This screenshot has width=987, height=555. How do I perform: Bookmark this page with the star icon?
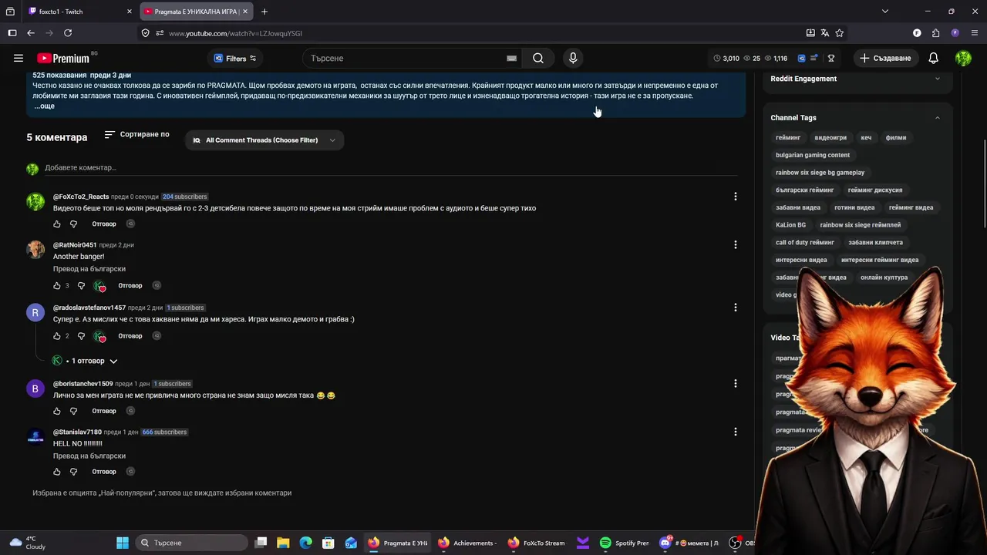pos(840,33)
